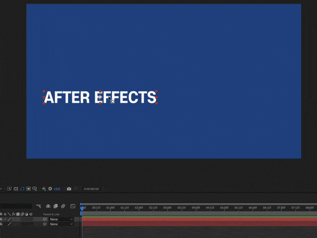Click top-left red handle of text layer
This screenshot has height=238, width=317.
point(44,91)
